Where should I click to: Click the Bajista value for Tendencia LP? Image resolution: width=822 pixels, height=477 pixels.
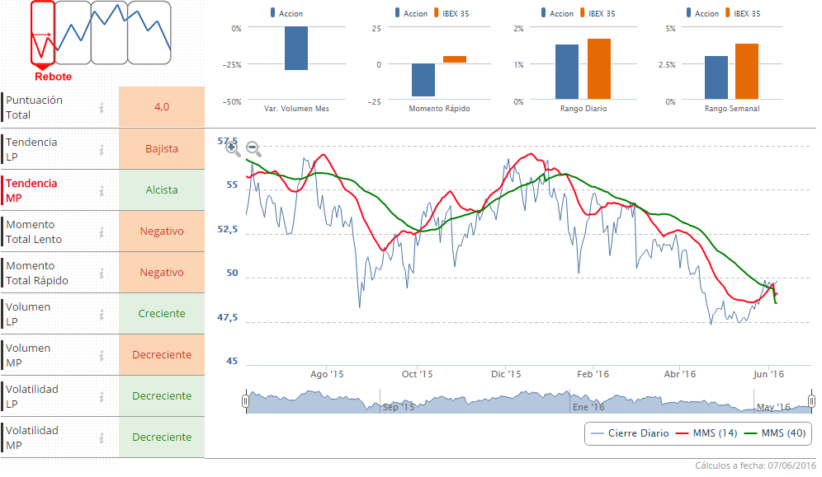pyautogui.click(x=162, y=149)
